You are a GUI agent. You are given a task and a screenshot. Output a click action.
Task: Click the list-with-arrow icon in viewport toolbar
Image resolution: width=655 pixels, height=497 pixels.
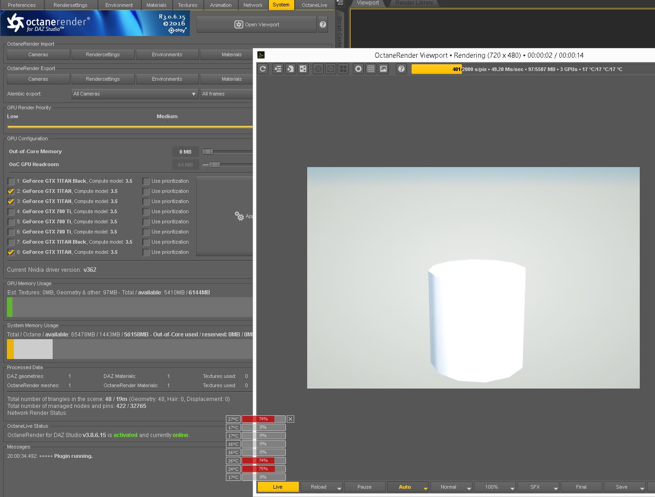(278, 69)
